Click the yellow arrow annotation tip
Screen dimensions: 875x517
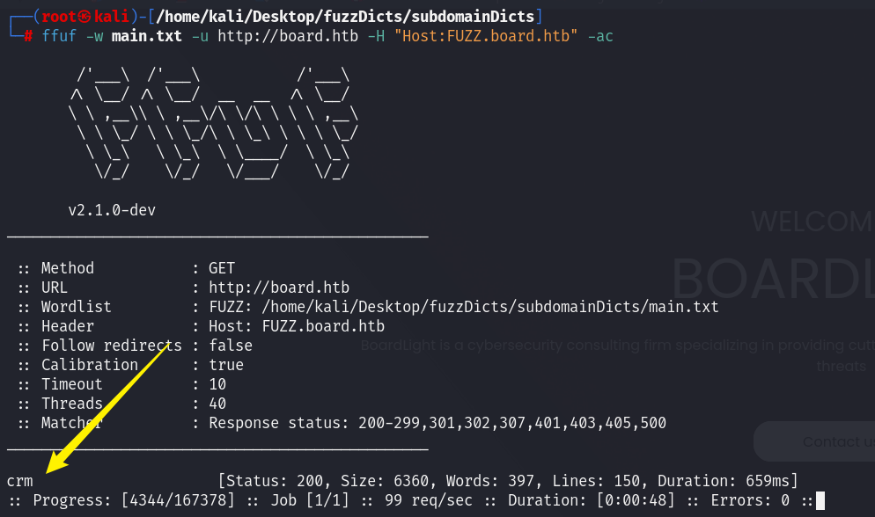(x=49, y=470)
